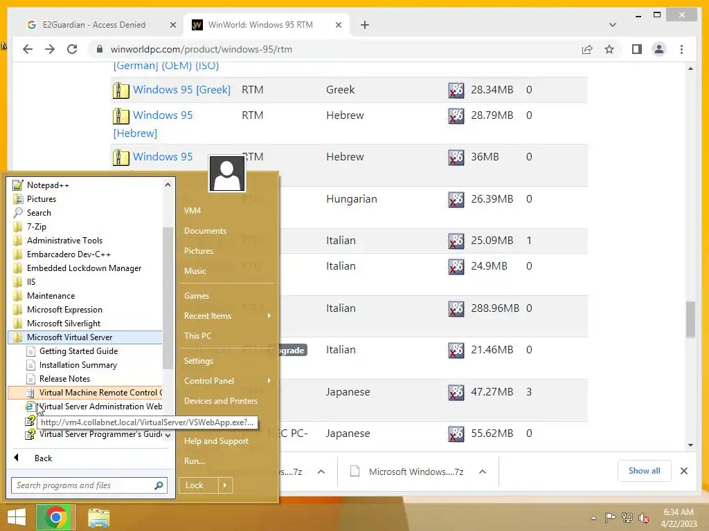Image resolution: width=709 pixels, height=531 pixels.
Task: Close the E2Guardian tab
Action: click(172, 25)
